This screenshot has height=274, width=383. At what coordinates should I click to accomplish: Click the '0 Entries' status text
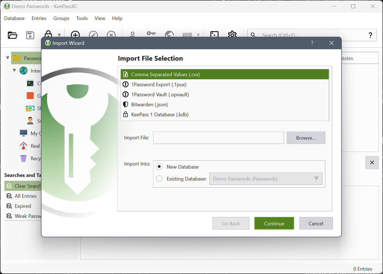[x=363, y=269]
